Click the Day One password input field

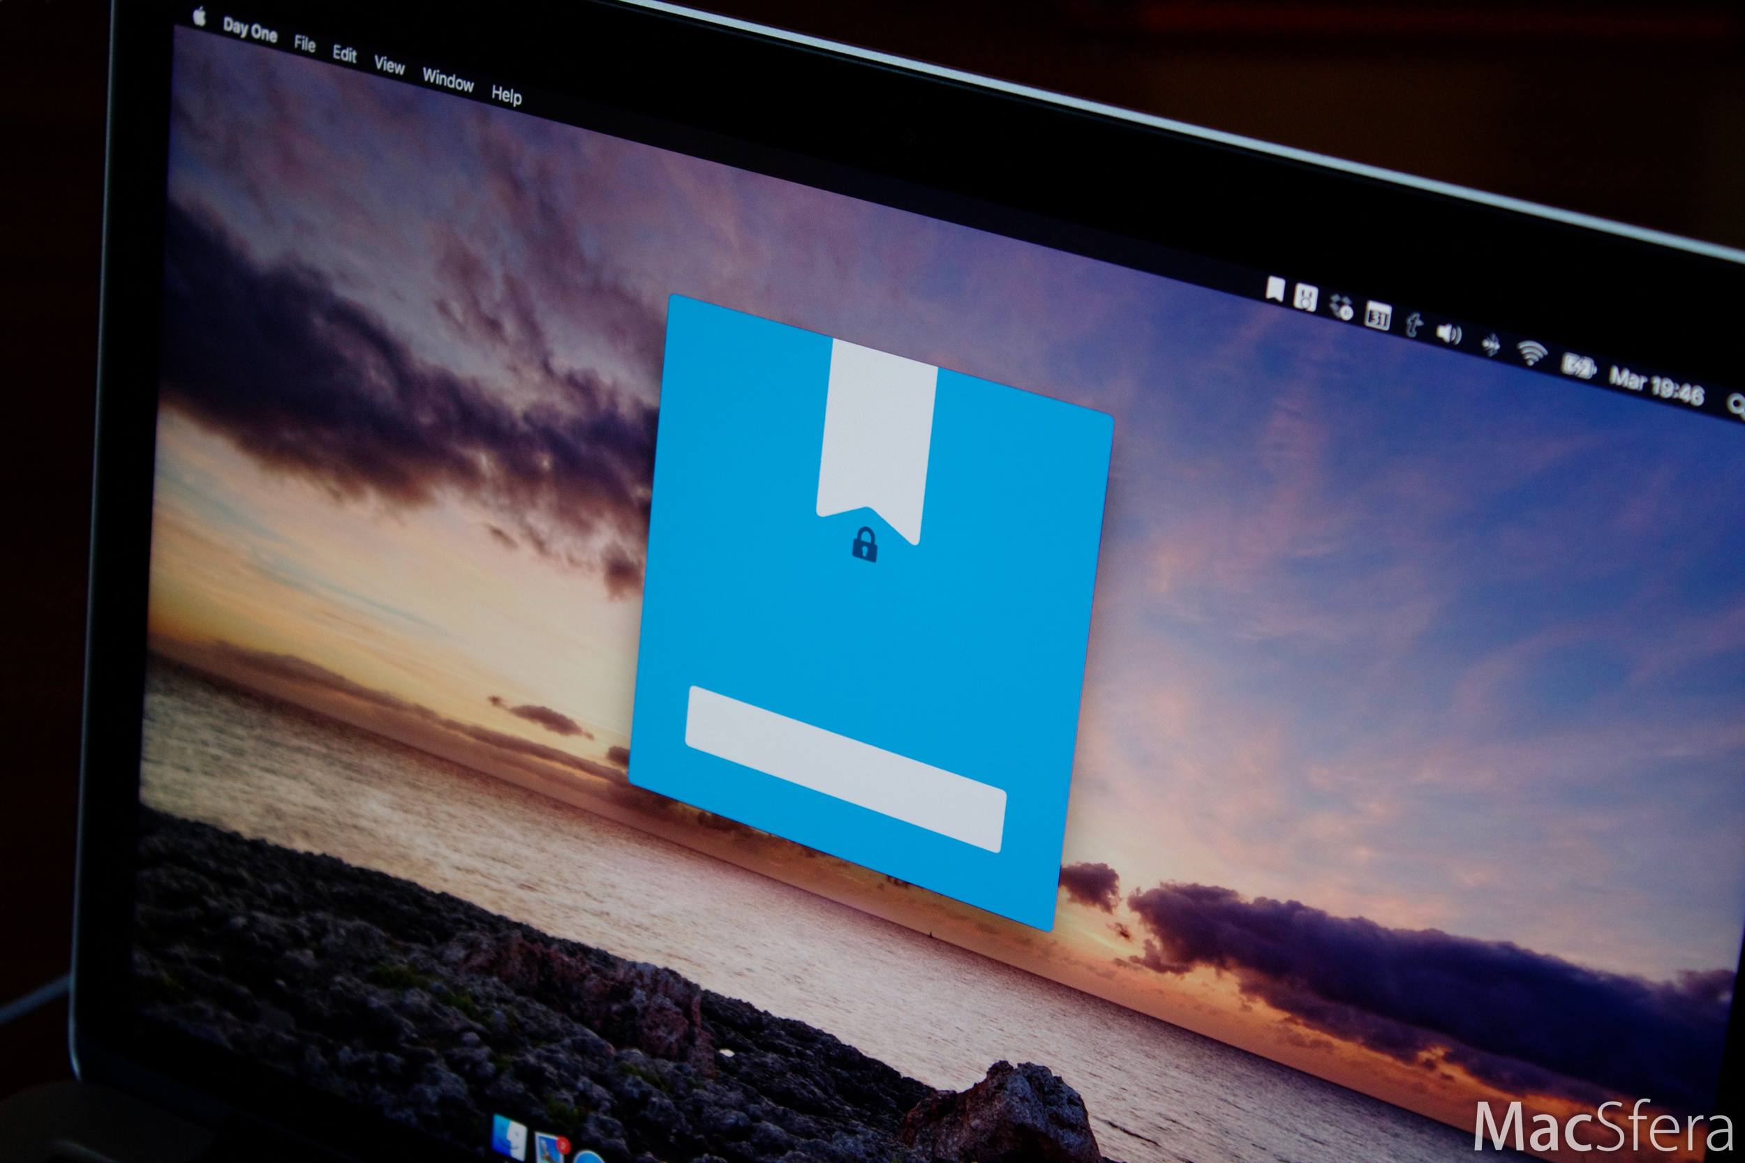[845, 768]
